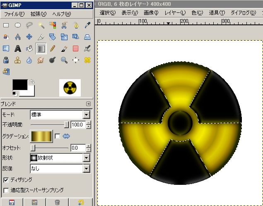Open the モード dropdown showing 標準
Viewport: 263px width, 206px height.
(60, 115)
